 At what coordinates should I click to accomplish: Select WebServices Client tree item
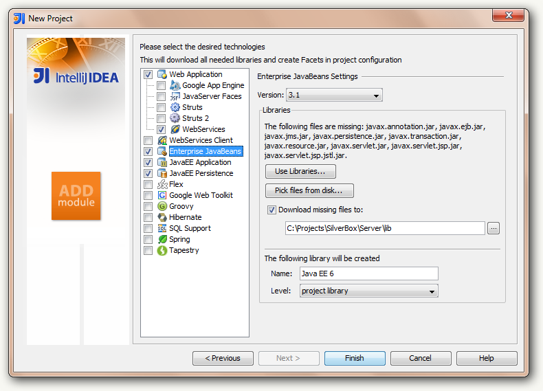click(x=201, y=140)
